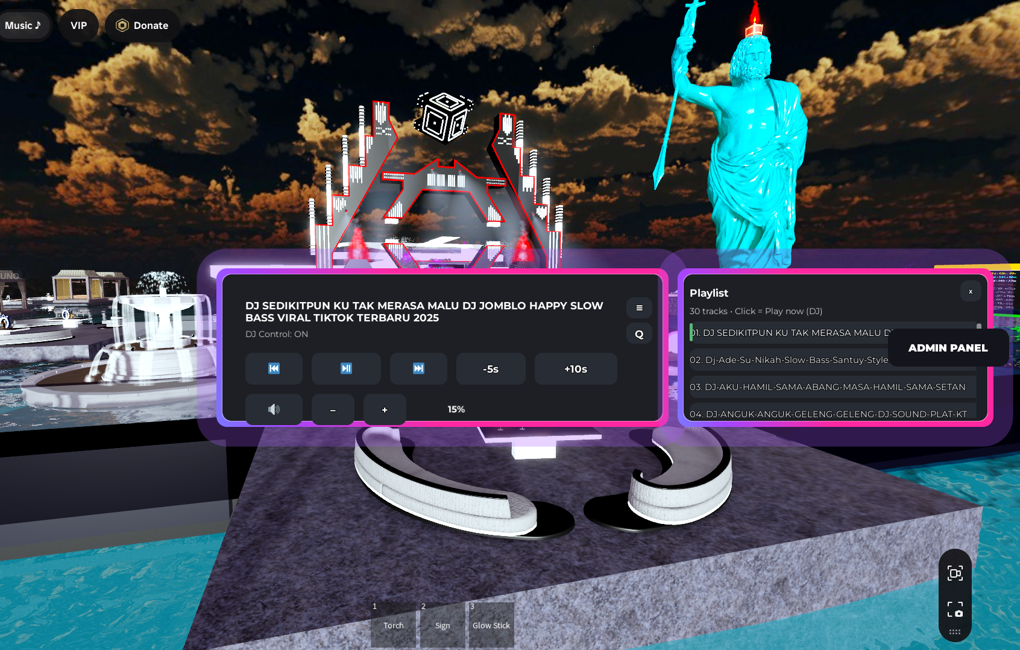Click the camera screenshot mode icon
Viewport: 1020px width, 650px height.
955,609
